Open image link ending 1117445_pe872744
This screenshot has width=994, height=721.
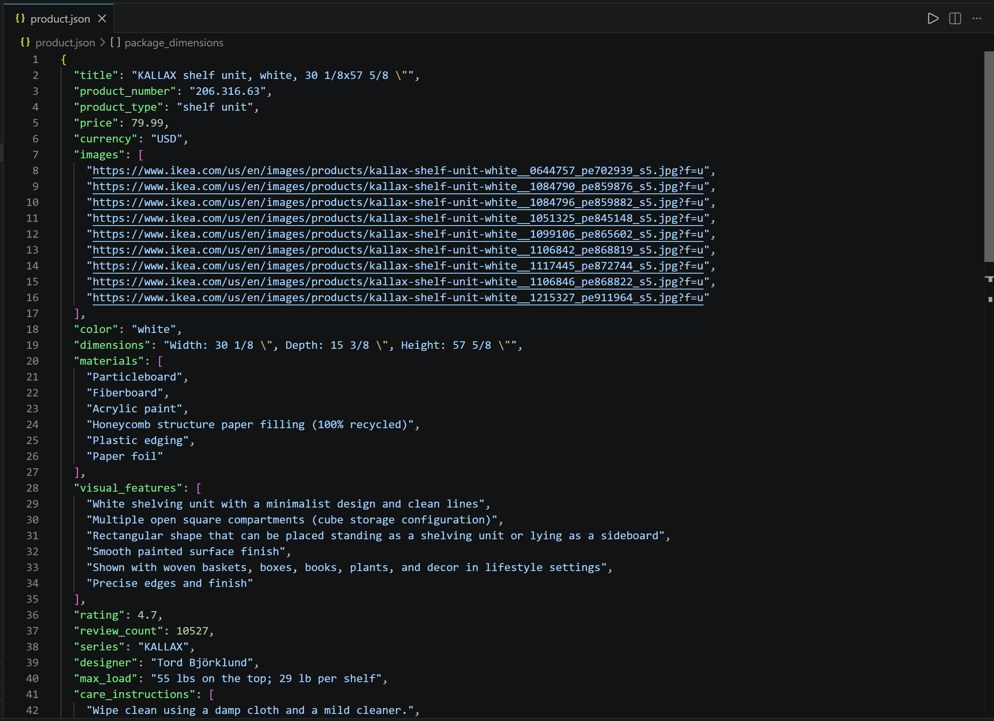pyautogui.click(x=398, y=266)
